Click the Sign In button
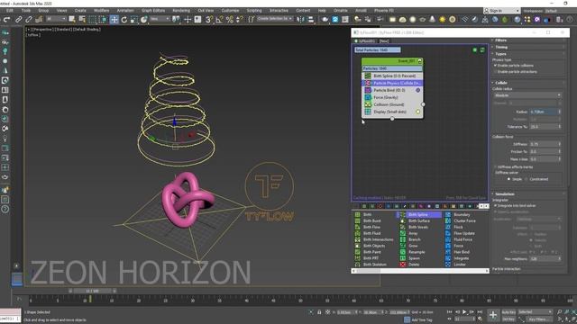 (x=501, y=11)
